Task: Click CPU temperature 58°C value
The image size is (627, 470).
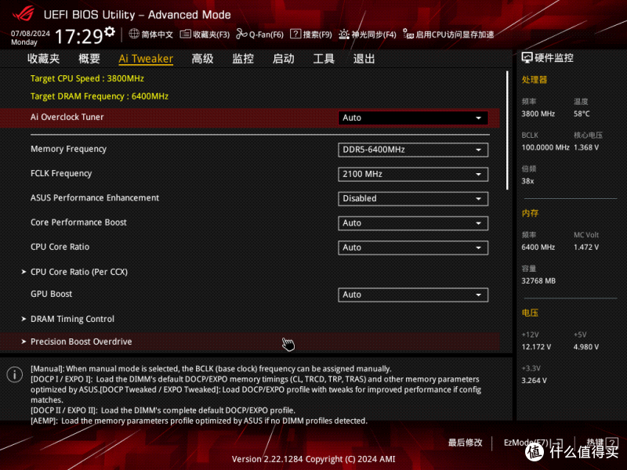Action: coord(582,114)
